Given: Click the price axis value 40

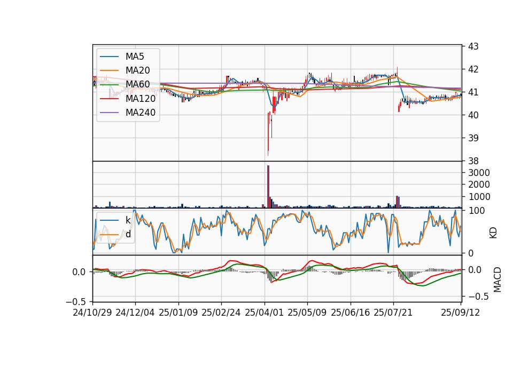Looking at the screenshot, I should [x=473, y=115].
